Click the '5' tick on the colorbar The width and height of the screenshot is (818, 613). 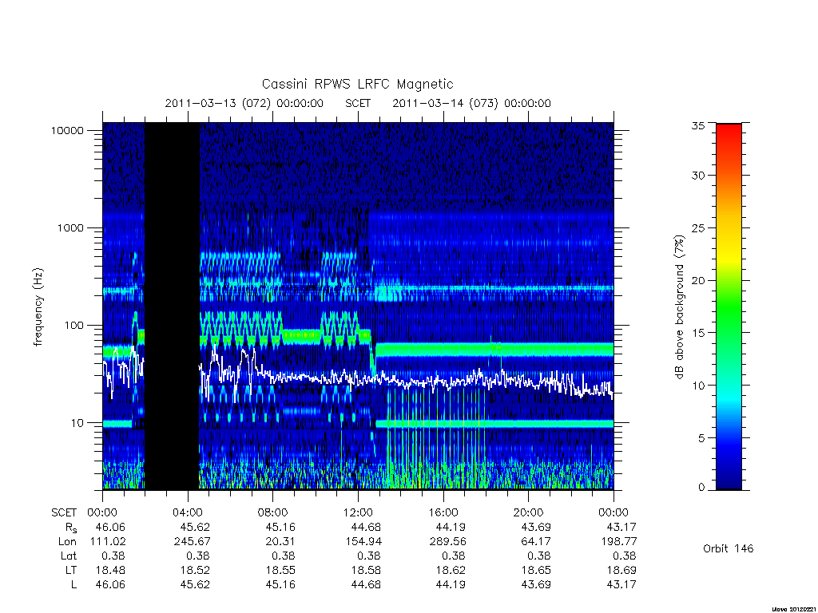click(x=701, y=438)
